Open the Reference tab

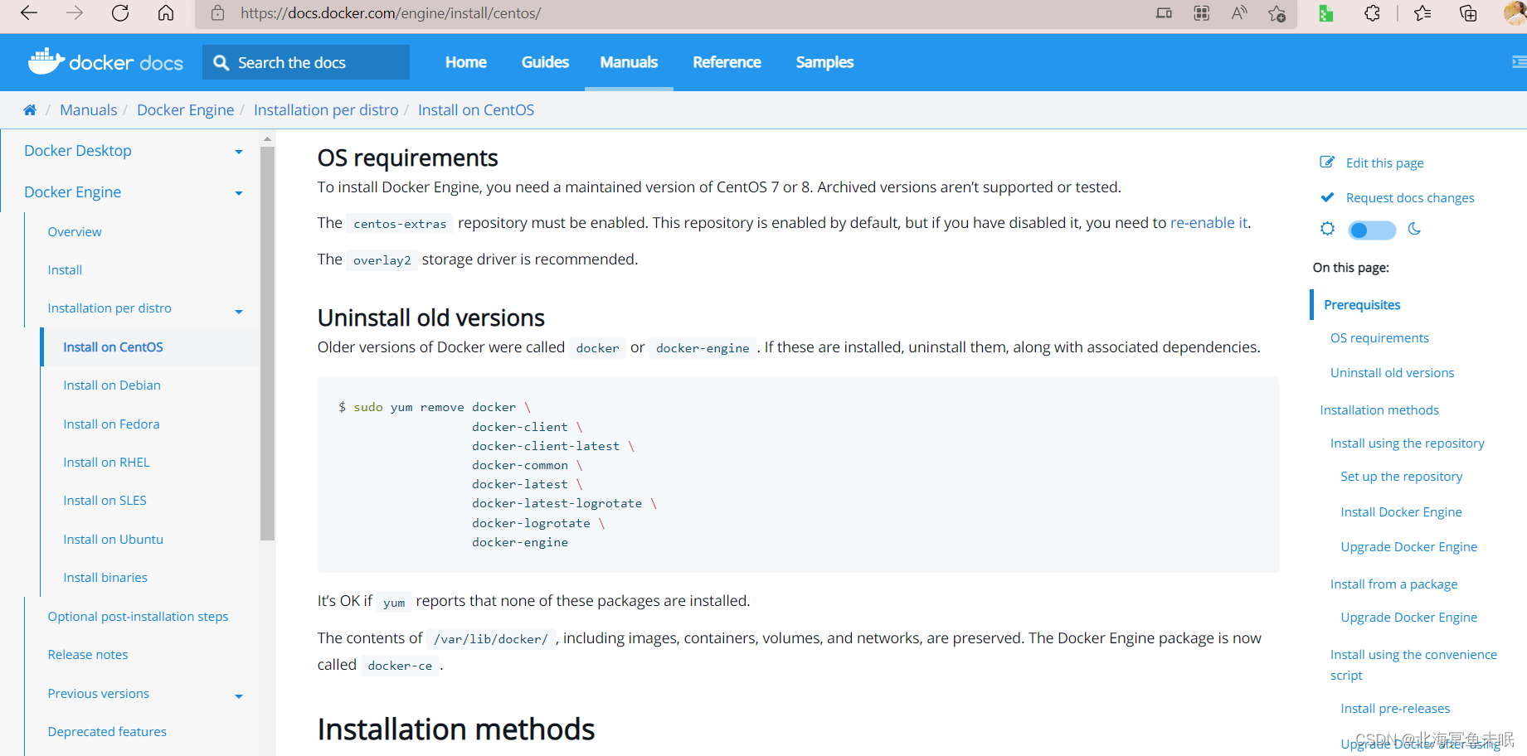(x=727, y=62)
